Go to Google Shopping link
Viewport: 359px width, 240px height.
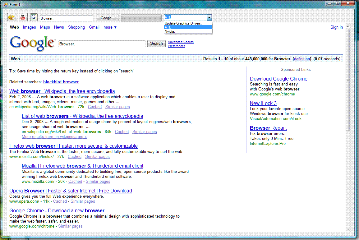[x=76, y=27]
